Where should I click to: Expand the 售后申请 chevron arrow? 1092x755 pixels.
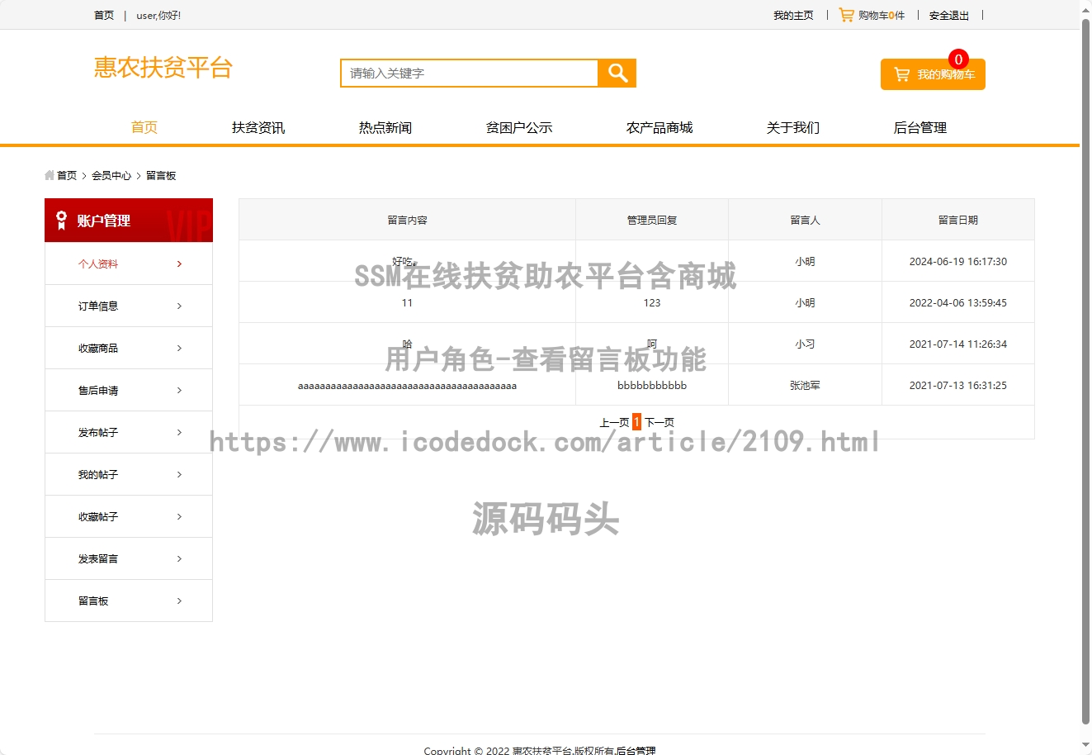point(179,390)
